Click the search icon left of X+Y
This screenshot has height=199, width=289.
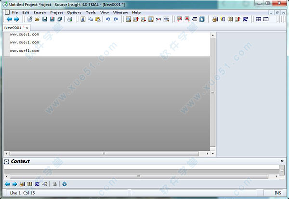[151, 19]
